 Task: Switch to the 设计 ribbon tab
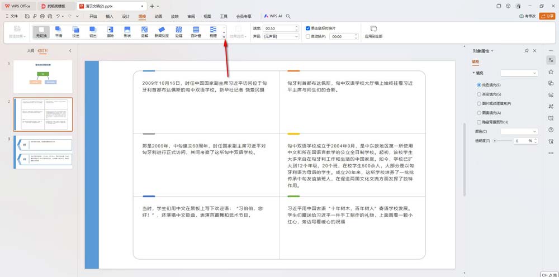point(126,16)
